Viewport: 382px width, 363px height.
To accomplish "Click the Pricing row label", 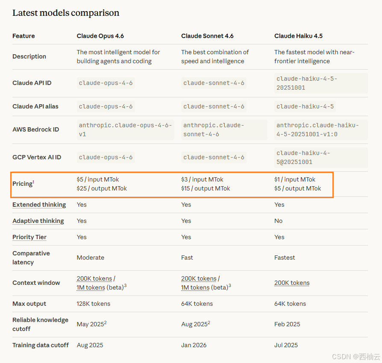I will click(x=24, y=184).
